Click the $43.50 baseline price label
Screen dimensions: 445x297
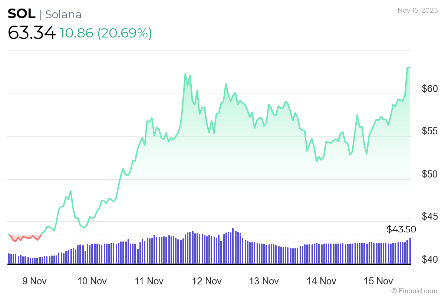(401, 229)
